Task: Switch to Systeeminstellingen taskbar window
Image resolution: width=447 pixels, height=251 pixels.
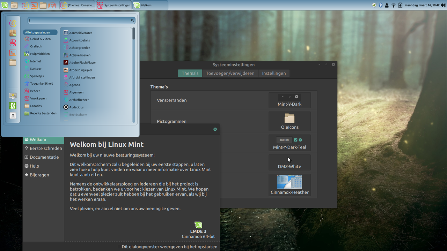Action: 114,5
